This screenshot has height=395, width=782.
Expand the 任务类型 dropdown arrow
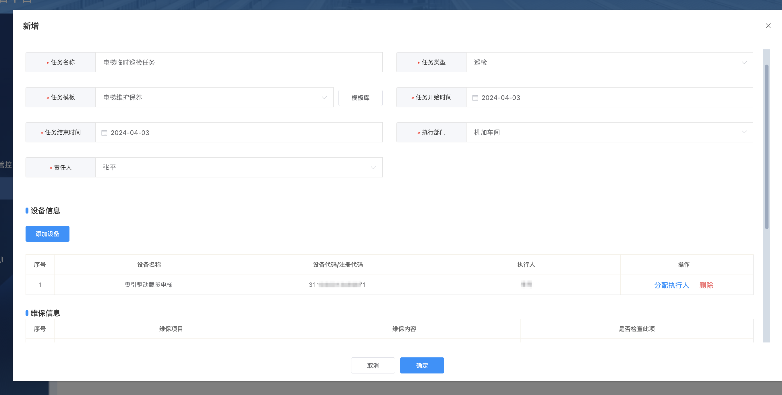point(744,63)
